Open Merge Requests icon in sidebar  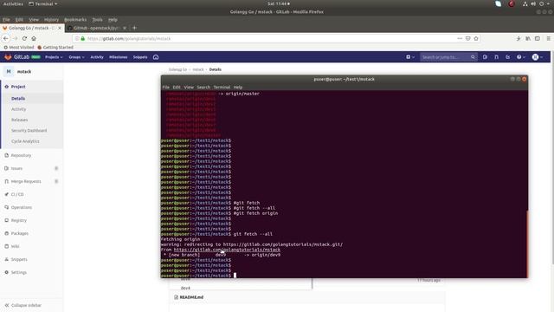(6, 181)
